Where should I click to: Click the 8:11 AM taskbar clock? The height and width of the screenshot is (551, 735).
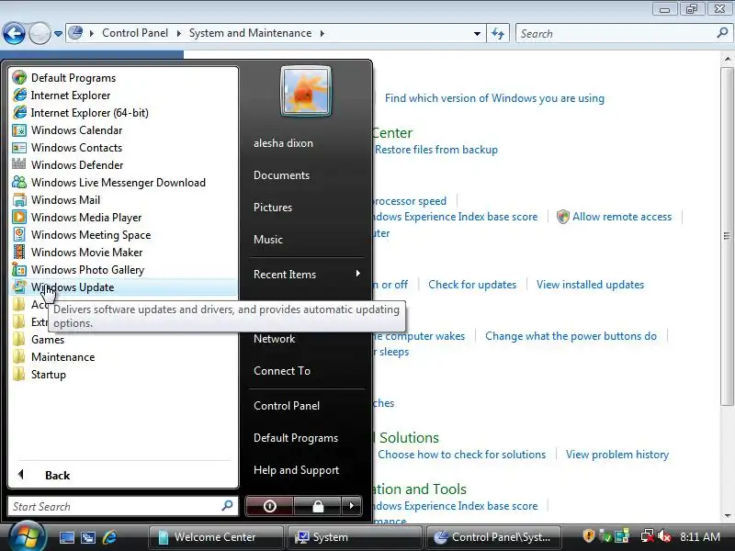click(x=700, y=537)
